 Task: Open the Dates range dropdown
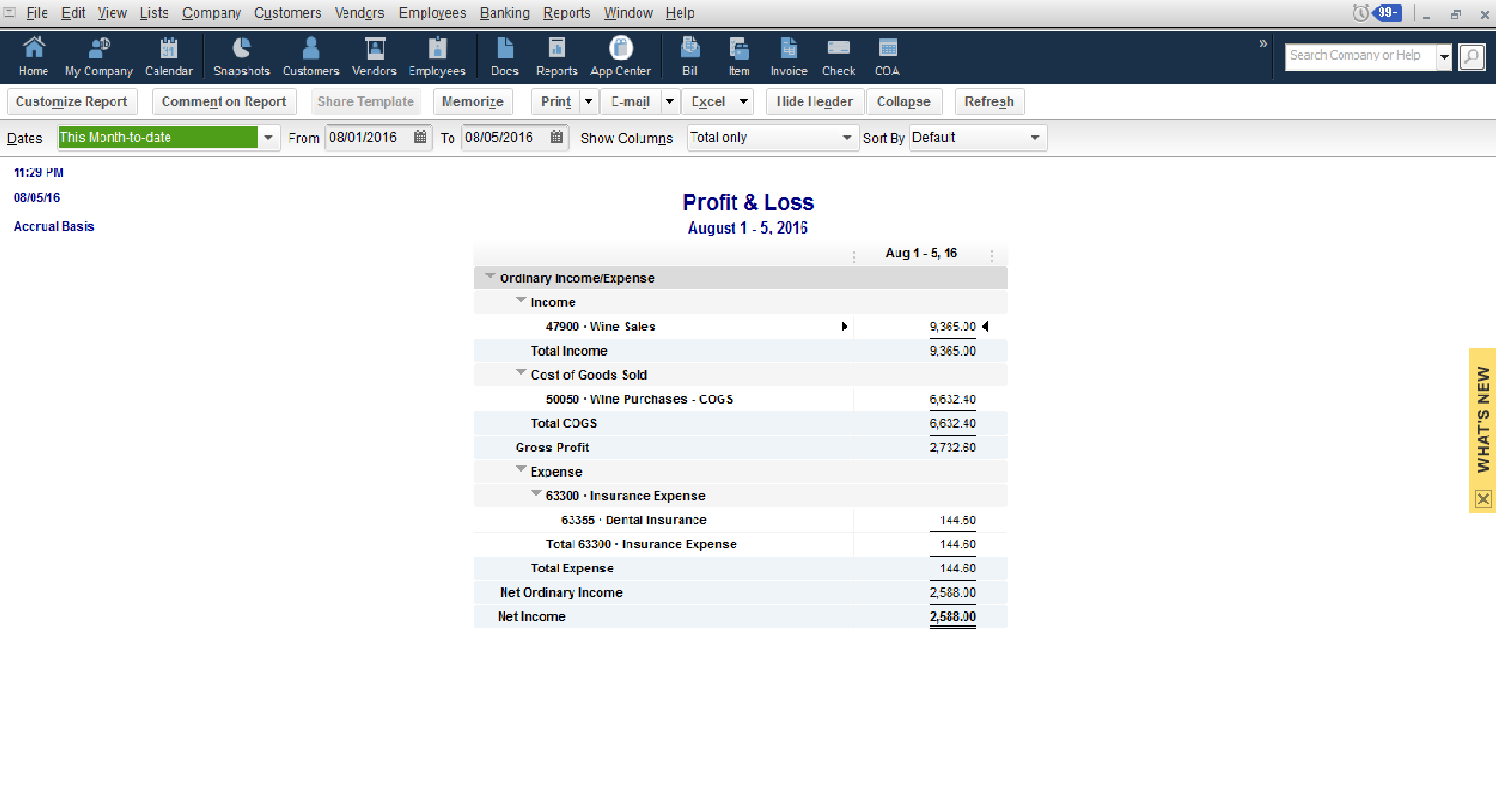268,138
